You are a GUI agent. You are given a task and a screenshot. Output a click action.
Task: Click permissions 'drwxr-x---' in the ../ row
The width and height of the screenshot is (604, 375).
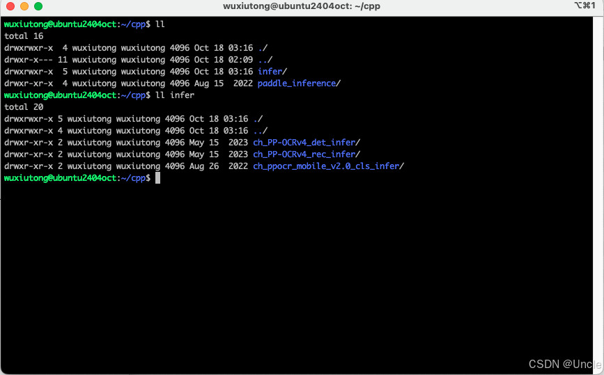(29, 60)
